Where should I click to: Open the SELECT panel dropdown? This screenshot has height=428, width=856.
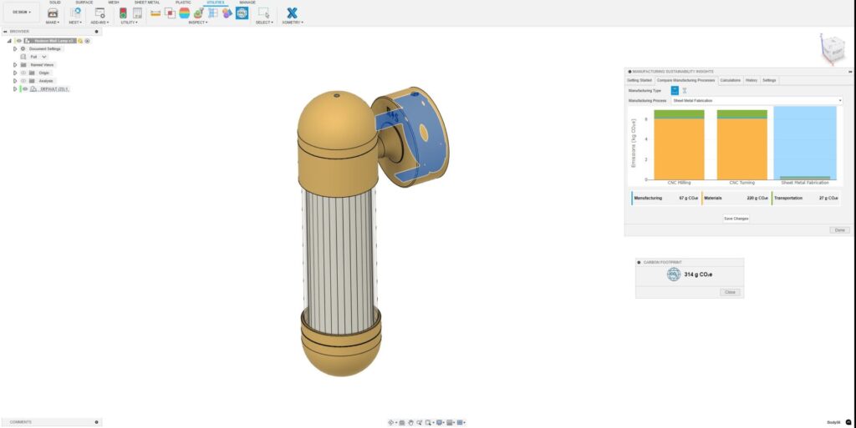coord(264,23)
